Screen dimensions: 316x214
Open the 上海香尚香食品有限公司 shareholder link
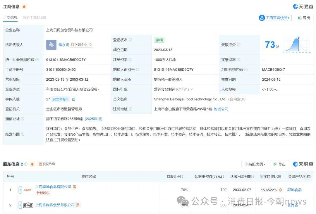(55, 205)
